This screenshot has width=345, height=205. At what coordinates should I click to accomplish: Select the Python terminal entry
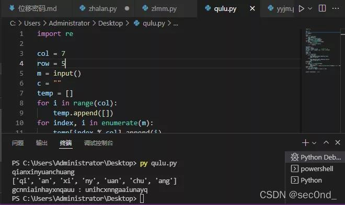315,180
